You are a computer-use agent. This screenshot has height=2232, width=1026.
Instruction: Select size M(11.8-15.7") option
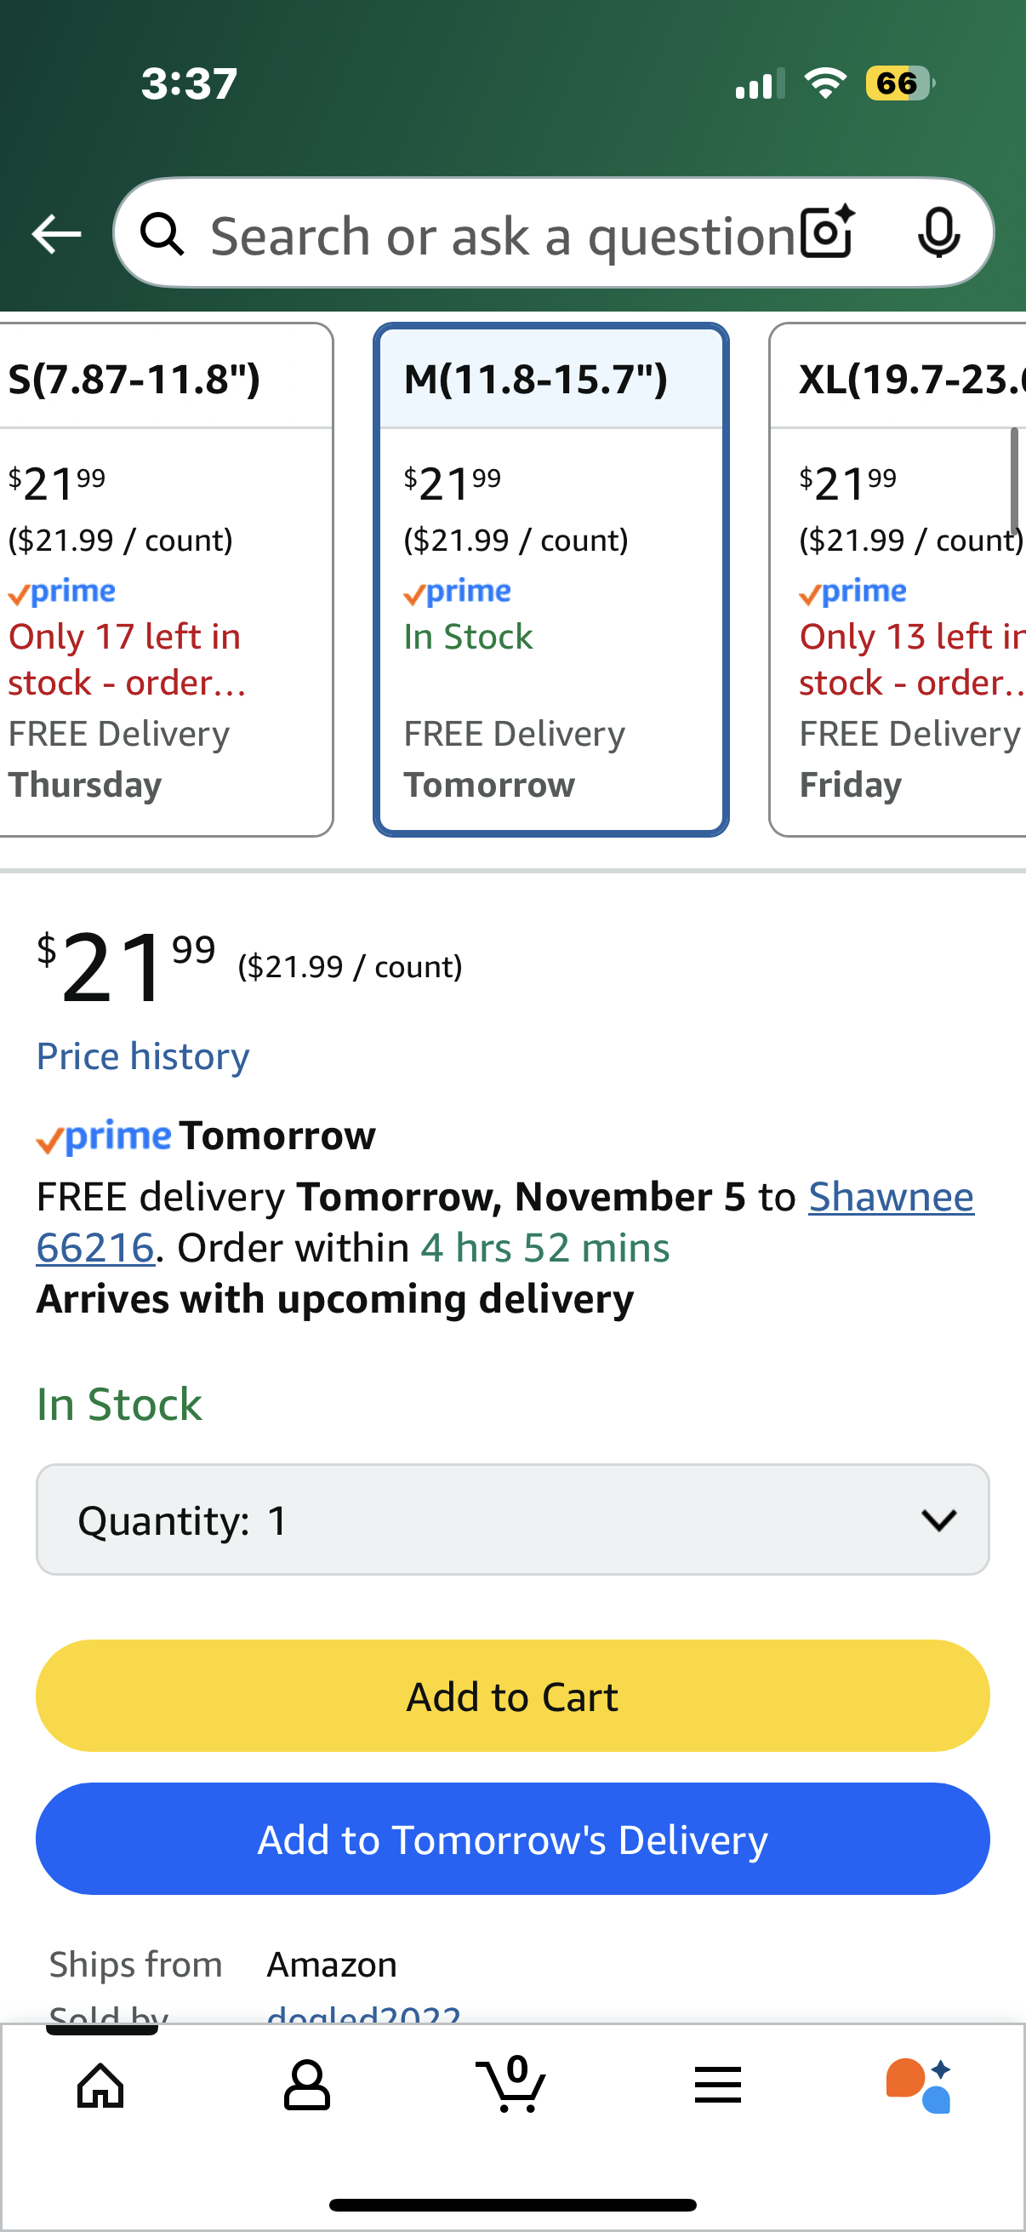[x=550, y=579]
